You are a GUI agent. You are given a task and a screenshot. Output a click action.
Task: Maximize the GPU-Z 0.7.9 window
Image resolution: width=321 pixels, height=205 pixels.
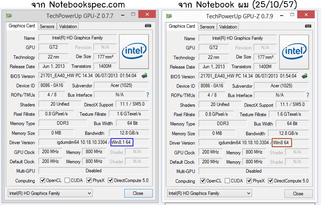click(292, 14)
